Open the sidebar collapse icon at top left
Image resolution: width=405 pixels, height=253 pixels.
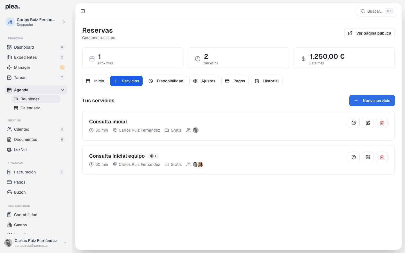tap(83, 11)
